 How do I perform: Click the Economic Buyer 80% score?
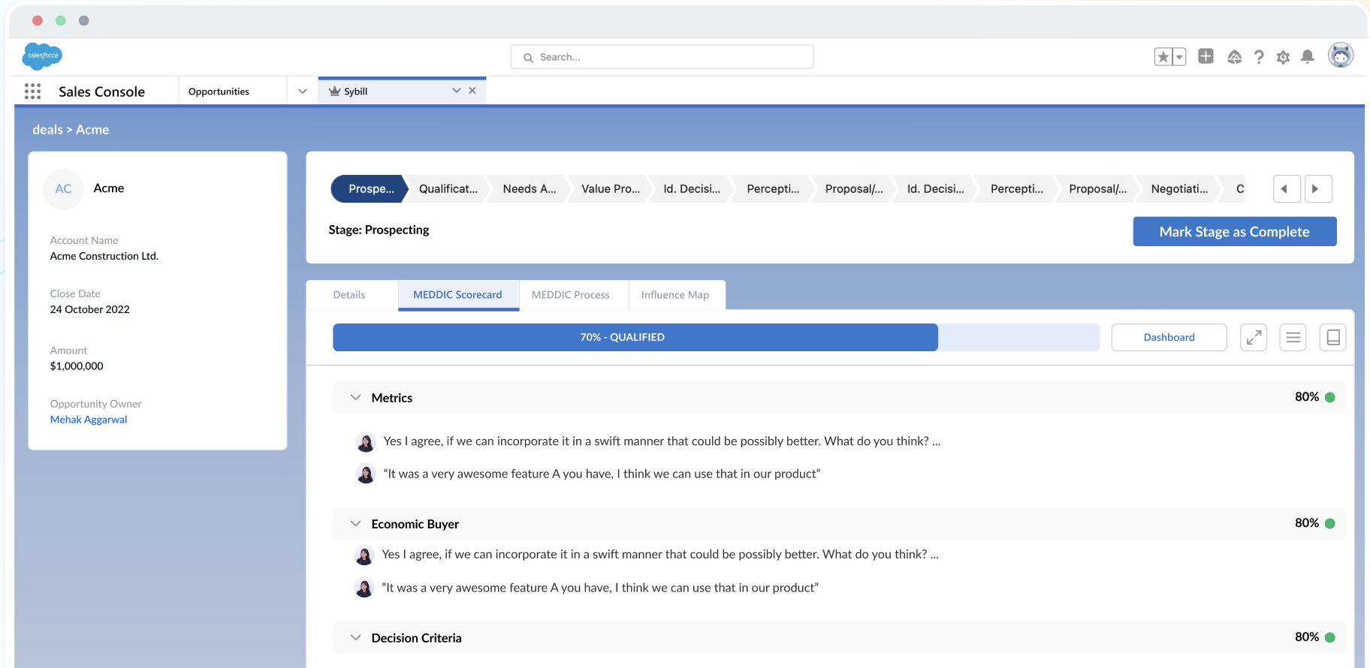[x=1307, y=523]
